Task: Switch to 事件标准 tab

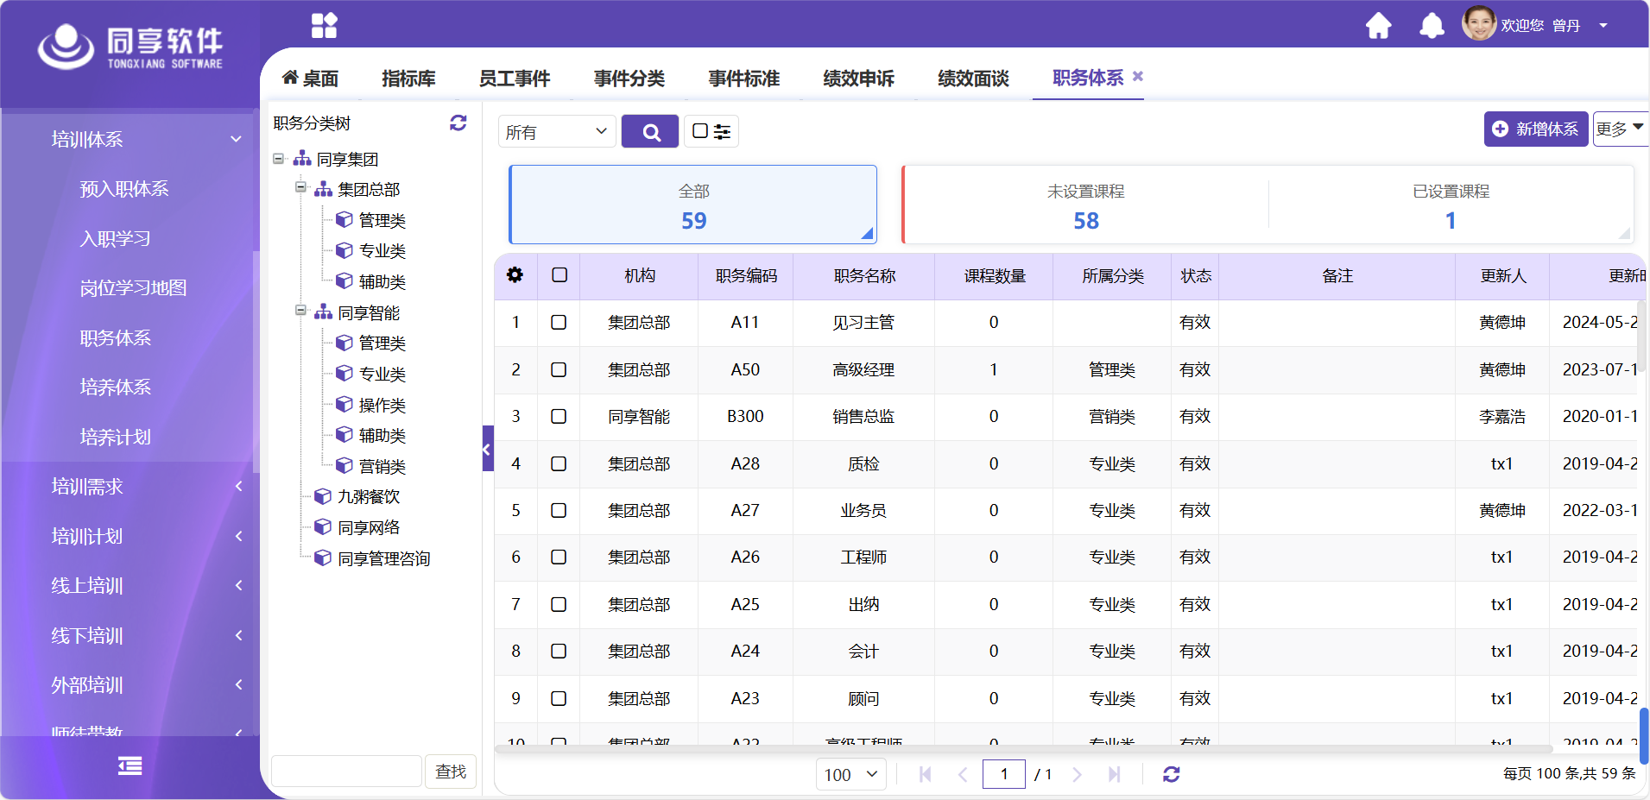Action: click(744, 79)
